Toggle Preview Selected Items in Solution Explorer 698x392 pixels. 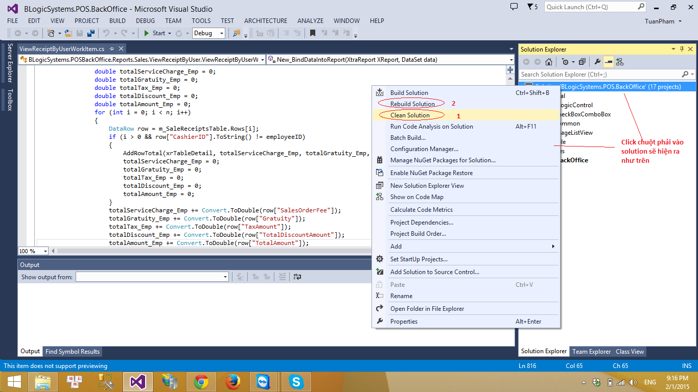[609, 62]
